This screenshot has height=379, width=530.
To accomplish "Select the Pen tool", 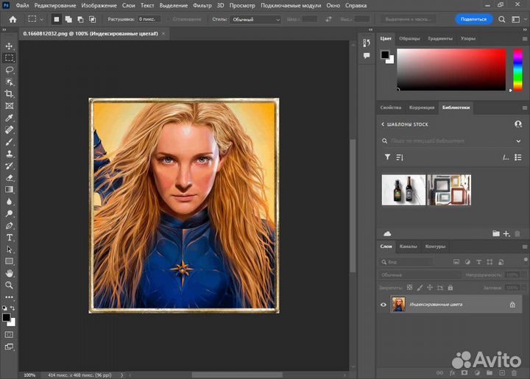I will (x=9, y=225).
